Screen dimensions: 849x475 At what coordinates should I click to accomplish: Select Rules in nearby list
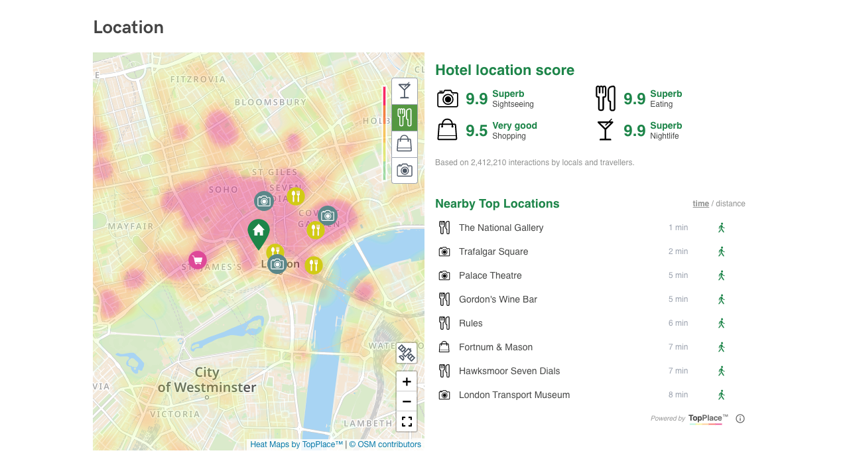click(x=471, y=323)
